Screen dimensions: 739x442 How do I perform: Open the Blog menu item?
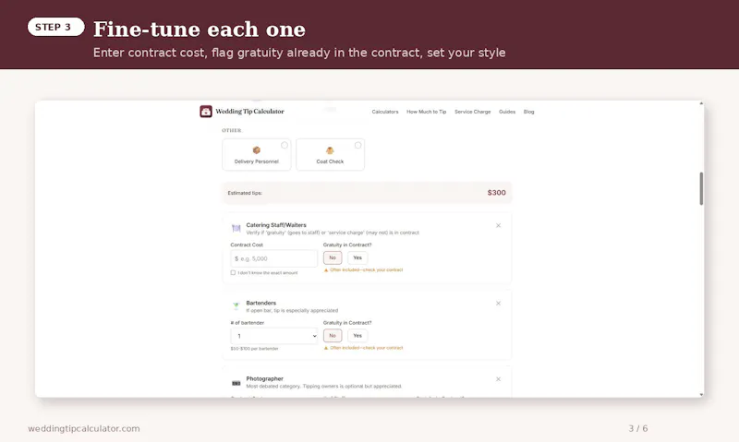(528, 112)
